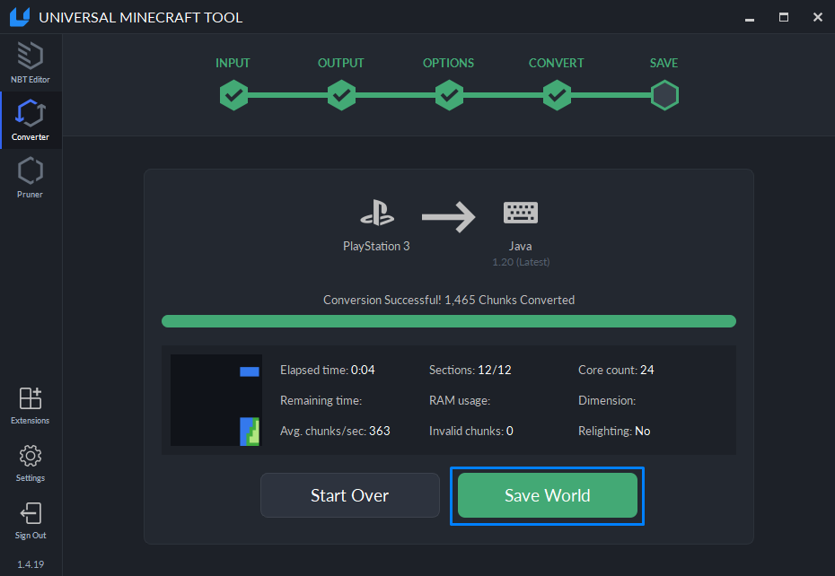
Task: Click the 1.20 (Latest) version text
Action: pos(521,262)
